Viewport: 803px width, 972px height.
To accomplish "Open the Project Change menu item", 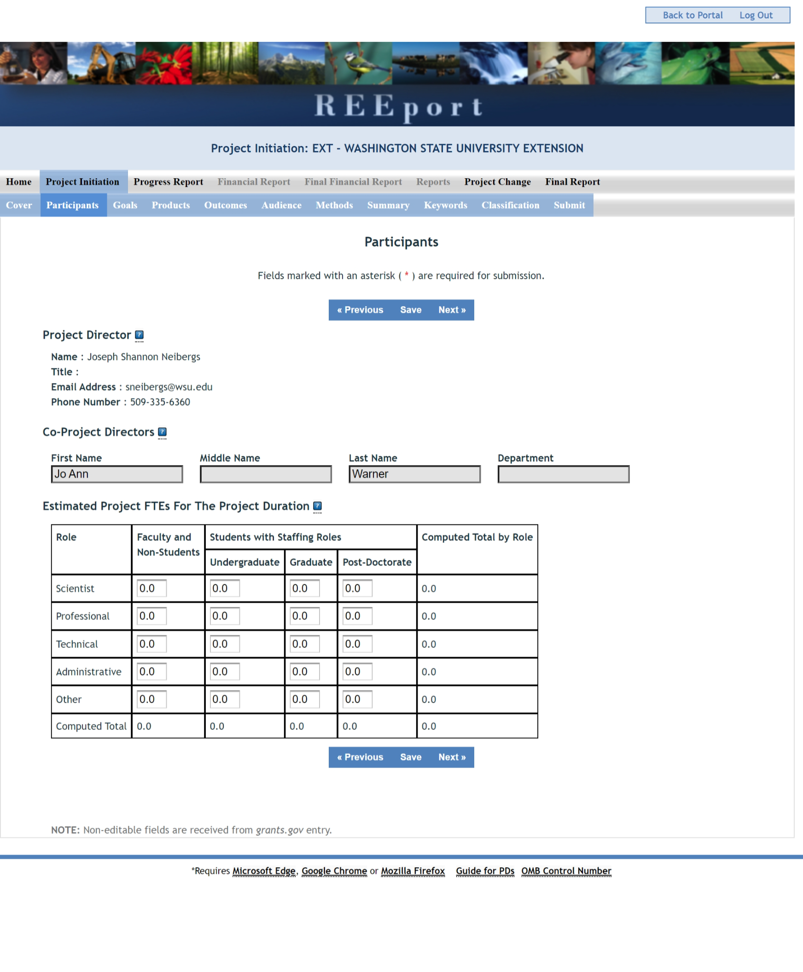I will [x=497, y=182].
